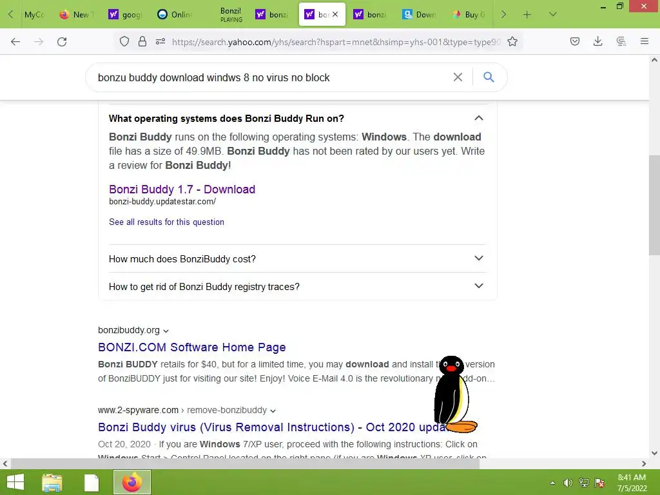Click the browser forward arrow
The width and height of the screenshot is (660, 495).
[x=39, y=42]
